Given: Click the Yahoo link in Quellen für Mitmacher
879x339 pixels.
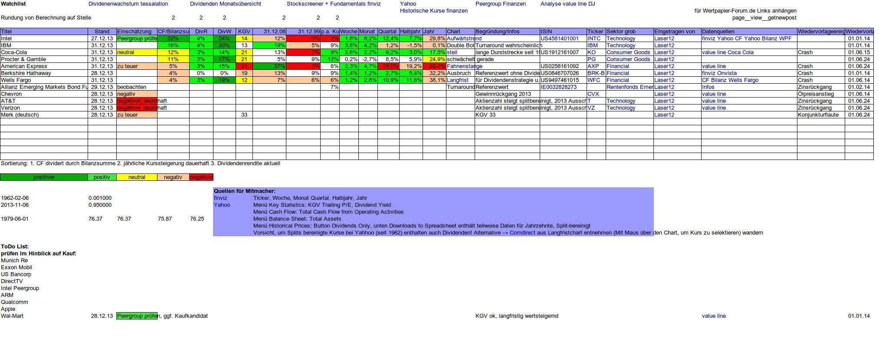Looking at the screenshot, I should [x=222, y=205].
